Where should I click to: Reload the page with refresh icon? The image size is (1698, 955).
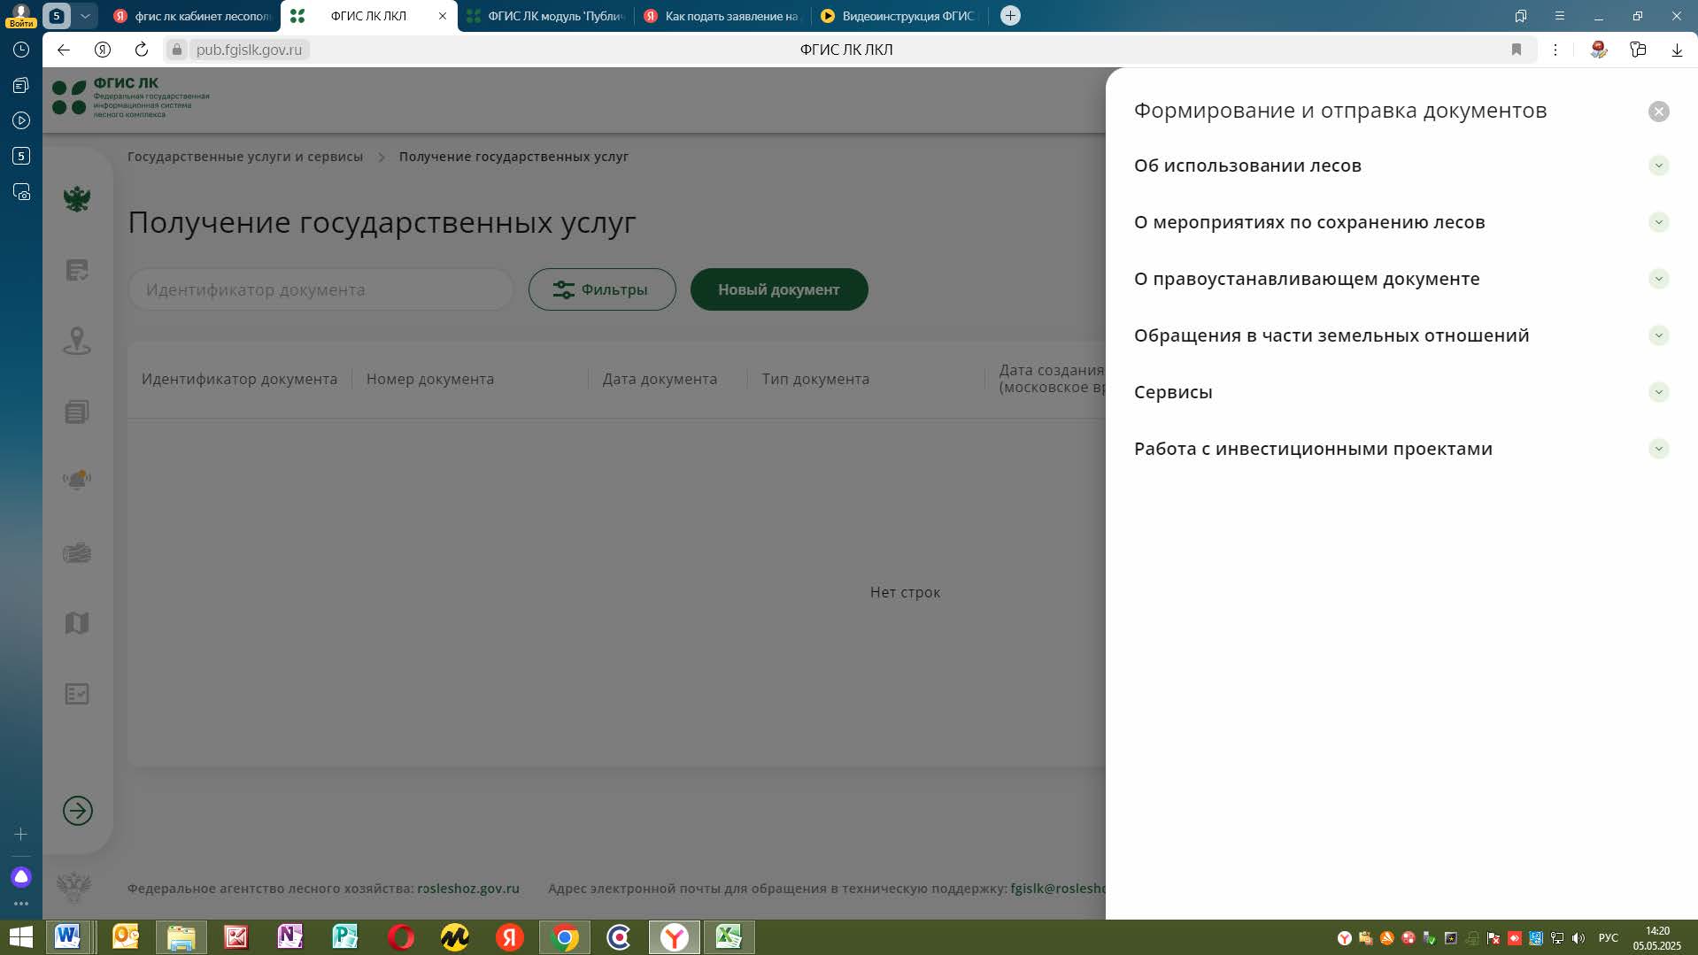[x=142, y=50]
